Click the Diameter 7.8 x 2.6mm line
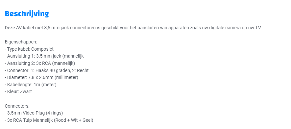291x129 pixels. (41, 77)
